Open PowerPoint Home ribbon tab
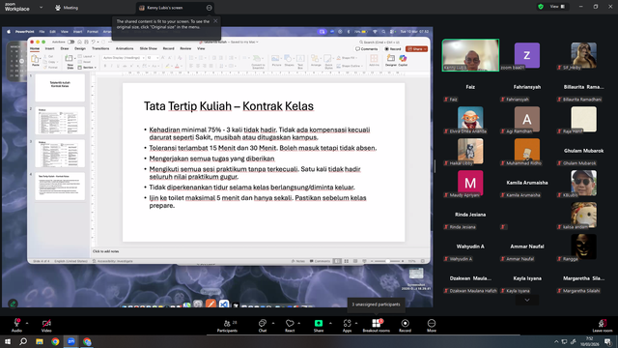Image resolution: width=618 pixels, height=348 pixels. tap(35, 48)
